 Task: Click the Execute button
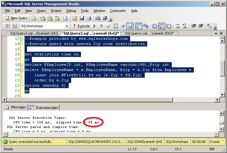tap(81, 26)
